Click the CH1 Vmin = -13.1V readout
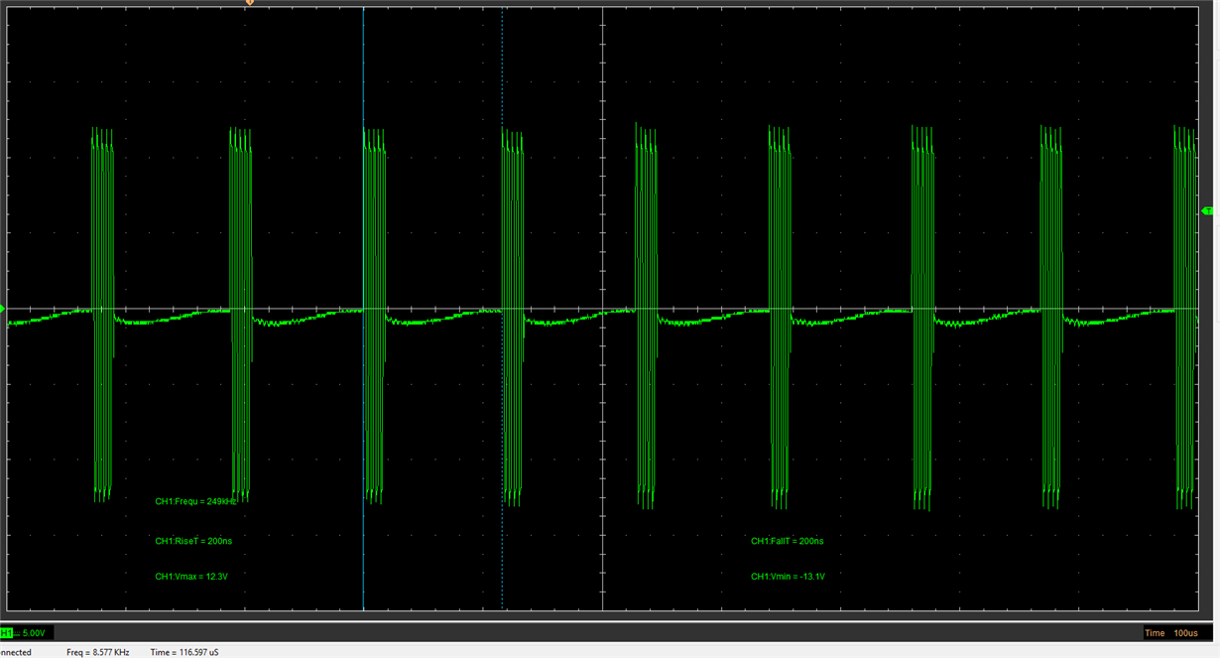1220x658 pixels. tap(789, 577)
